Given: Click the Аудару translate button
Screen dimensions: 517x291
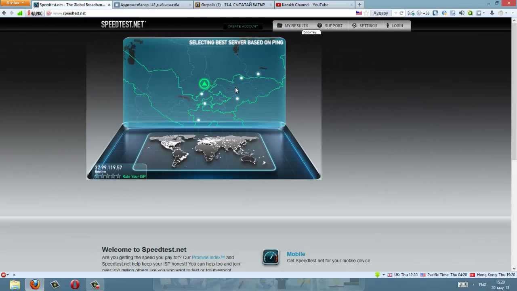Looking at the screenshot, I should coord(380,13).
